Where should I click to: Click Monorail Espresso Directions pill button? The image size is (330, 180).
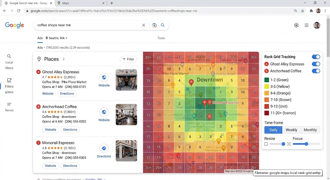click(70, 166)
